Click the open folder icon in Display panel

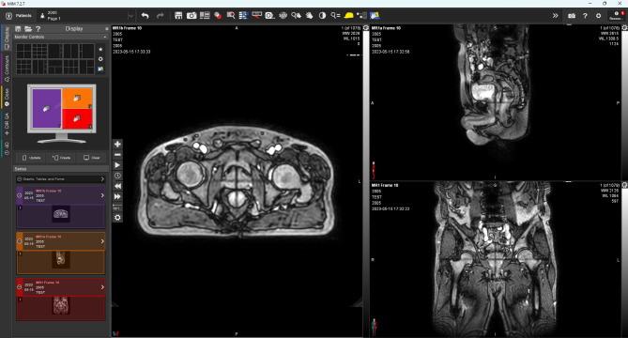(27, 29)
